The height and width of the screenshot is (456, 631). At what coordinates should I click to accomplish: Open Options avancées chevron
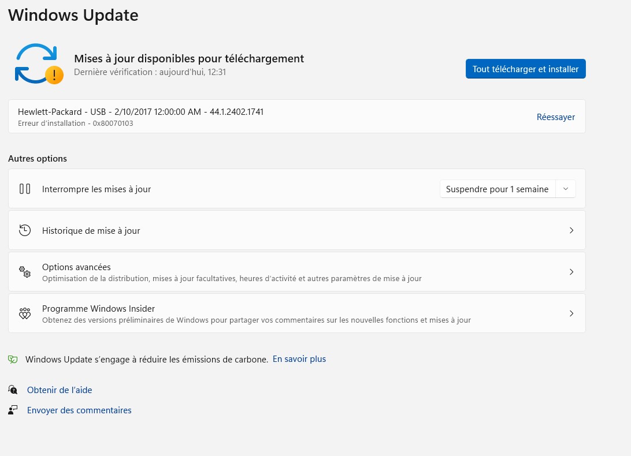(571, 272)
